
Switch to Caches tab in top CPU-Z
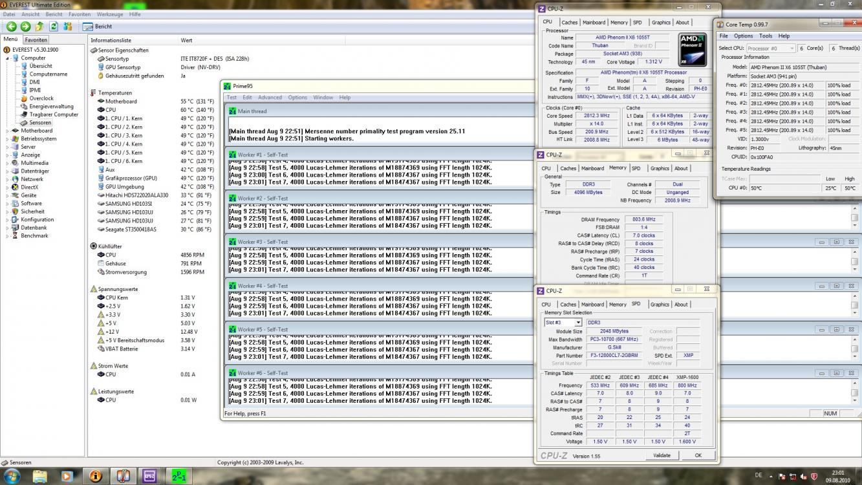pos(569,22)
